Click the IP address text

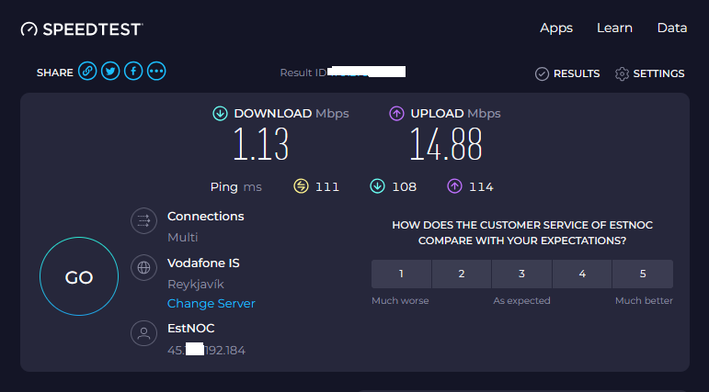206,350
